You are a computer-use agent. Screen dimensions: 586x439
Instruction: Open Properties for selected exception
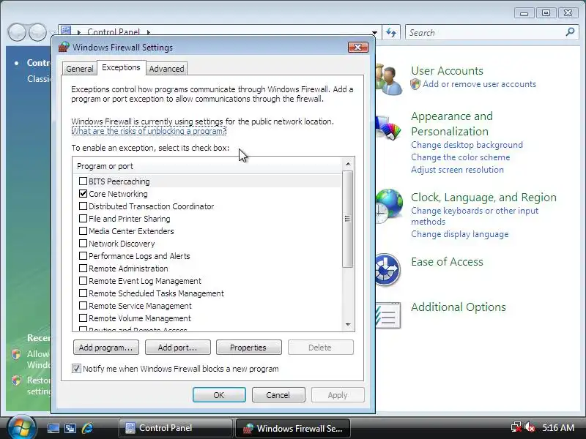tap(249, 348)
